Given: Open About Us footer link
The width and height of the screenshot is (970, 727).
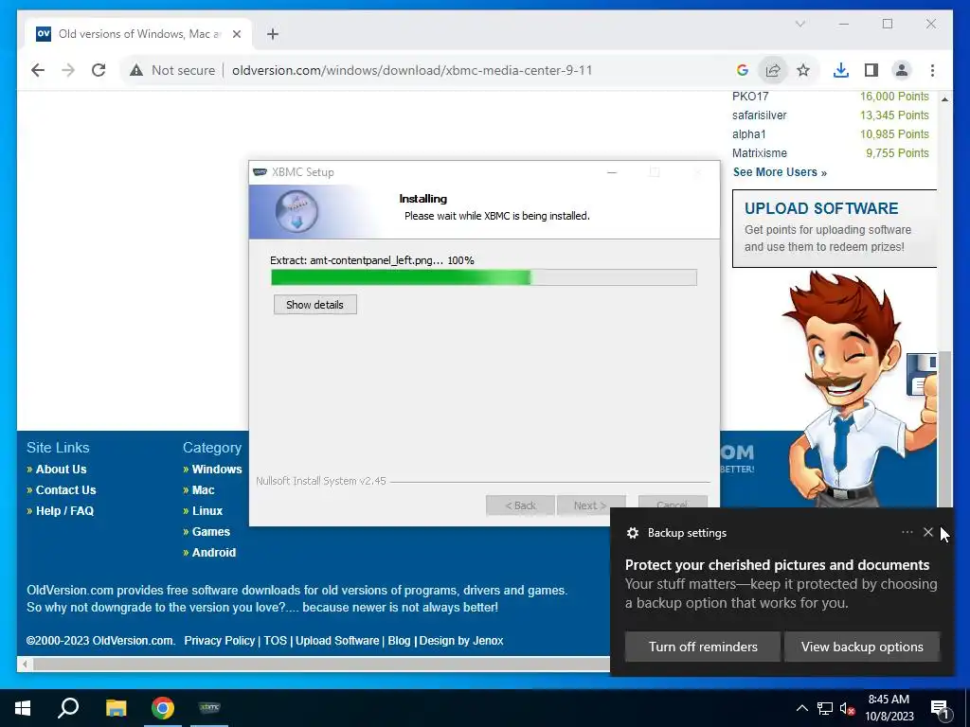Looking at the screenshot, I should point(61,470).
